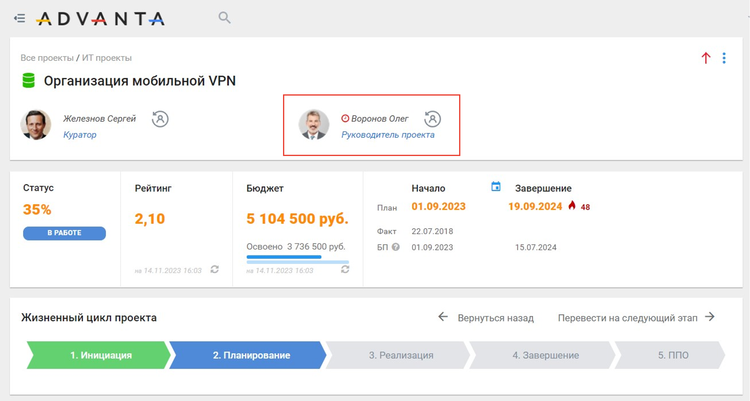Open the Все проекты breadcrumb

coord(47,58)
